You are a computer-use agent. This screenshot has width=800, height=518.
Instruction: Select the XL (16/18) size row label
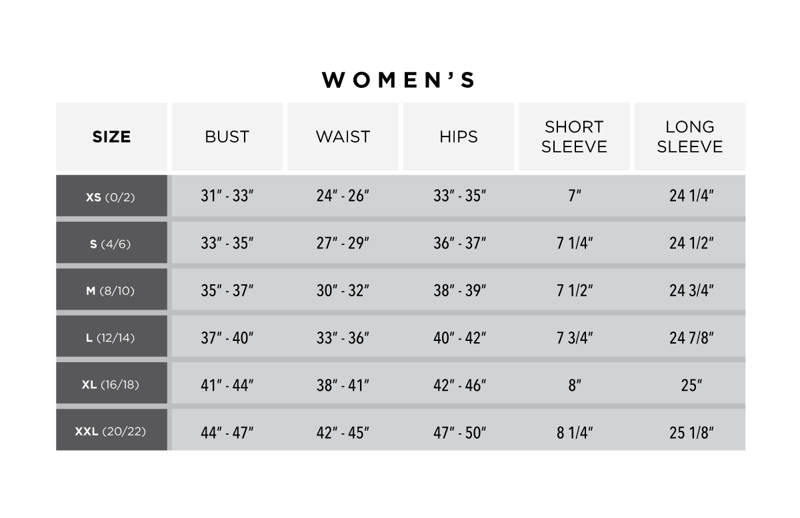[x=111, y=384]
